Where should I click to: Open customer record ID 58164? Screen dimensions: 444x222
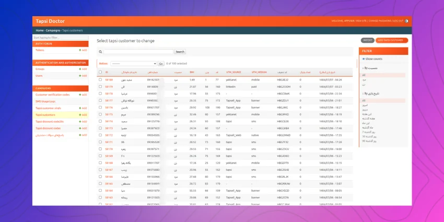click(x=109, y=191)
